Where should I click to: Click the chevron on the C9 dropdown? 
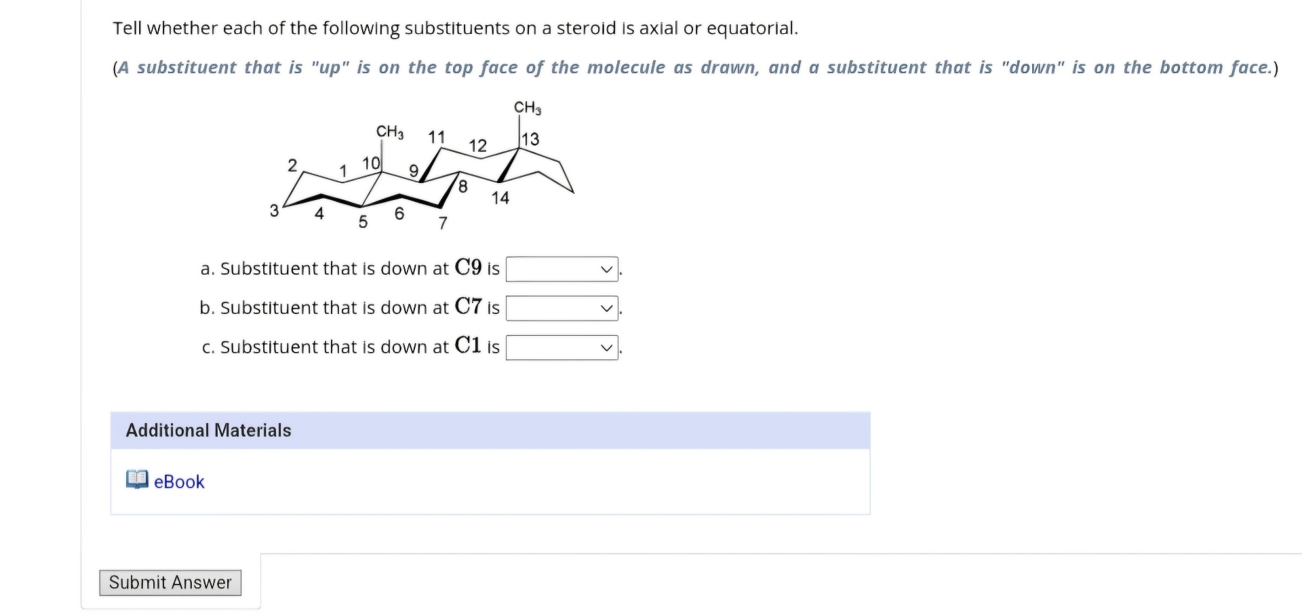pyautogui.click(x=606, y=269)
